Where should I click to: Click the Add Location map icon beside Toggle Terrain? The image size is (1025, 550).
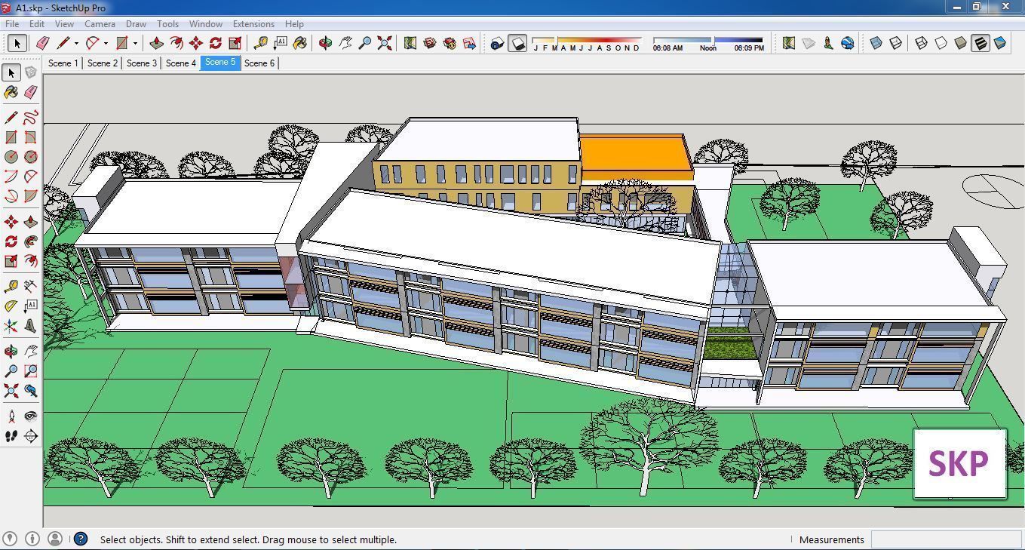[x=789, y=43]
